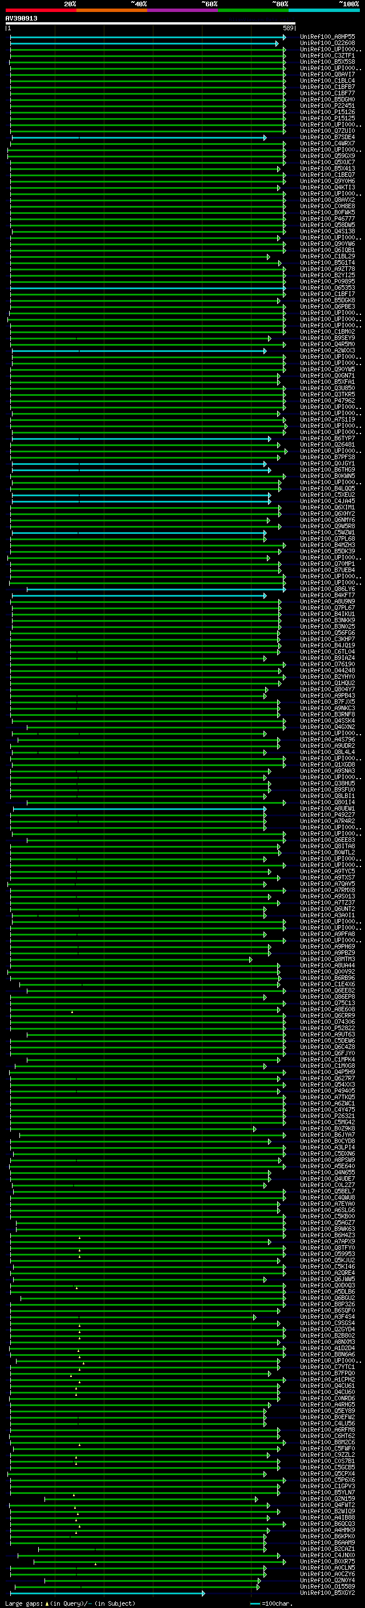This screenshot has height=1608, width=365.
Task: Click the UniRef100_Q6BGU2 label
Action: 327,1298
